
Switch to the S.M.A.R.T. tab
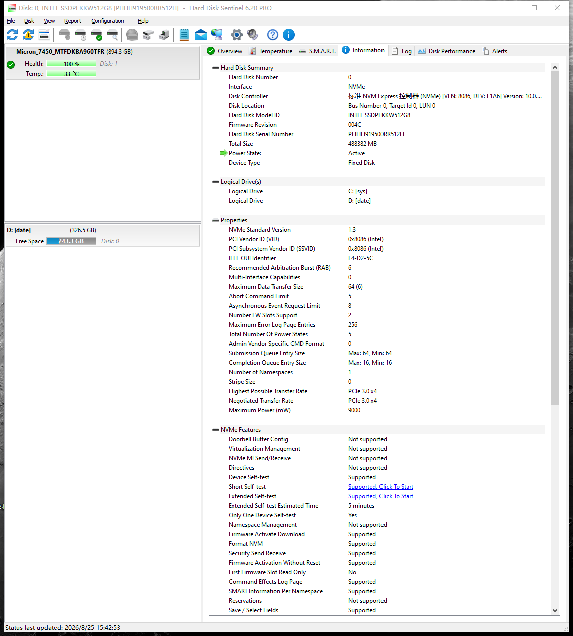click(317, 51)
